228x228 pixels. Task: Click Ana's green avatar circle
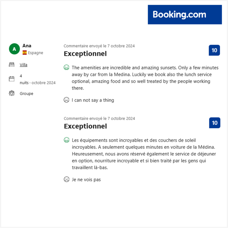[x=14, y=49]
